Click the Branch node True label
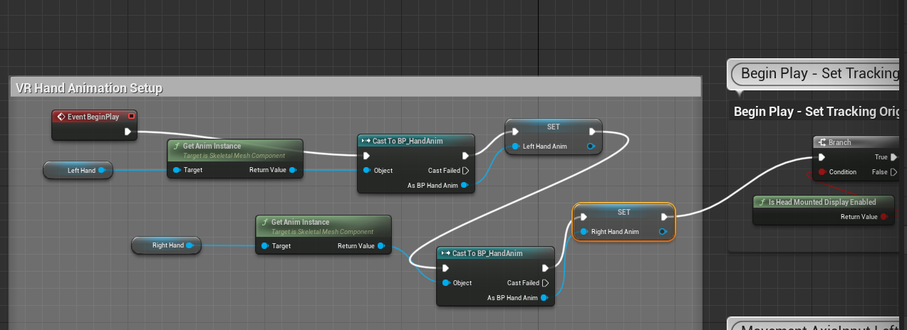 (x=881, y=157)
